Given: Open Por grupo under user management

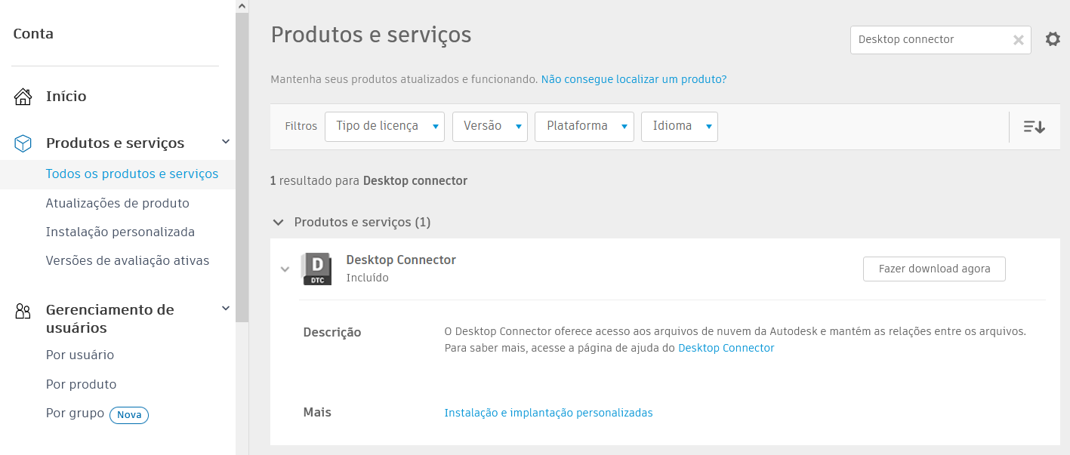Looking at the screenshot, I should (x=75, y=413).
